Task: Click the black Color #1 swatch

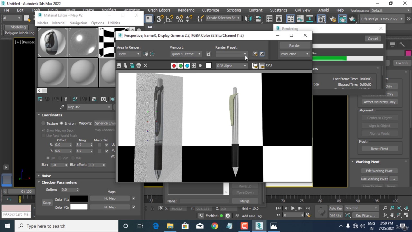Action: click(79, 199)
